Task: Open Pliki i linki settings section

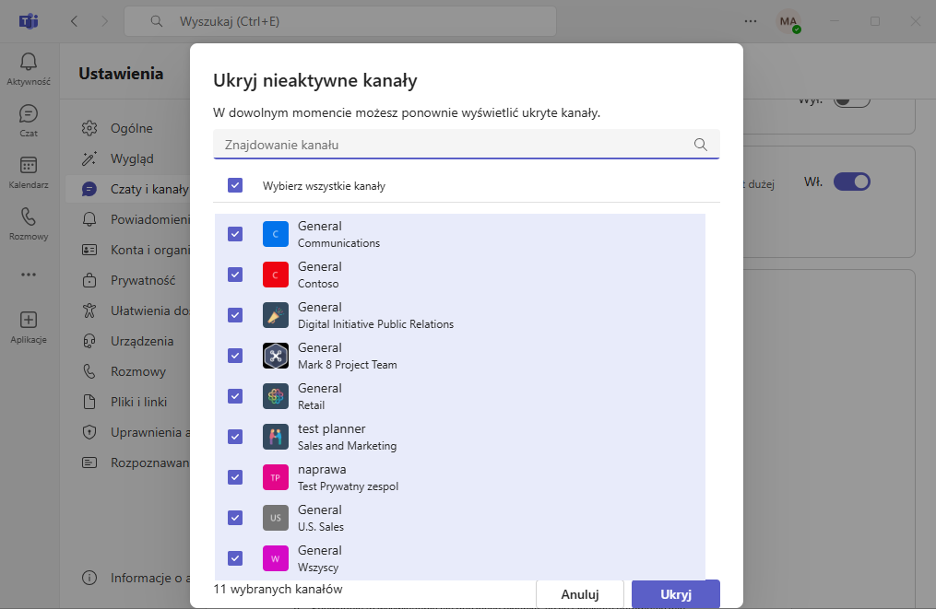Action: point(128,402)
